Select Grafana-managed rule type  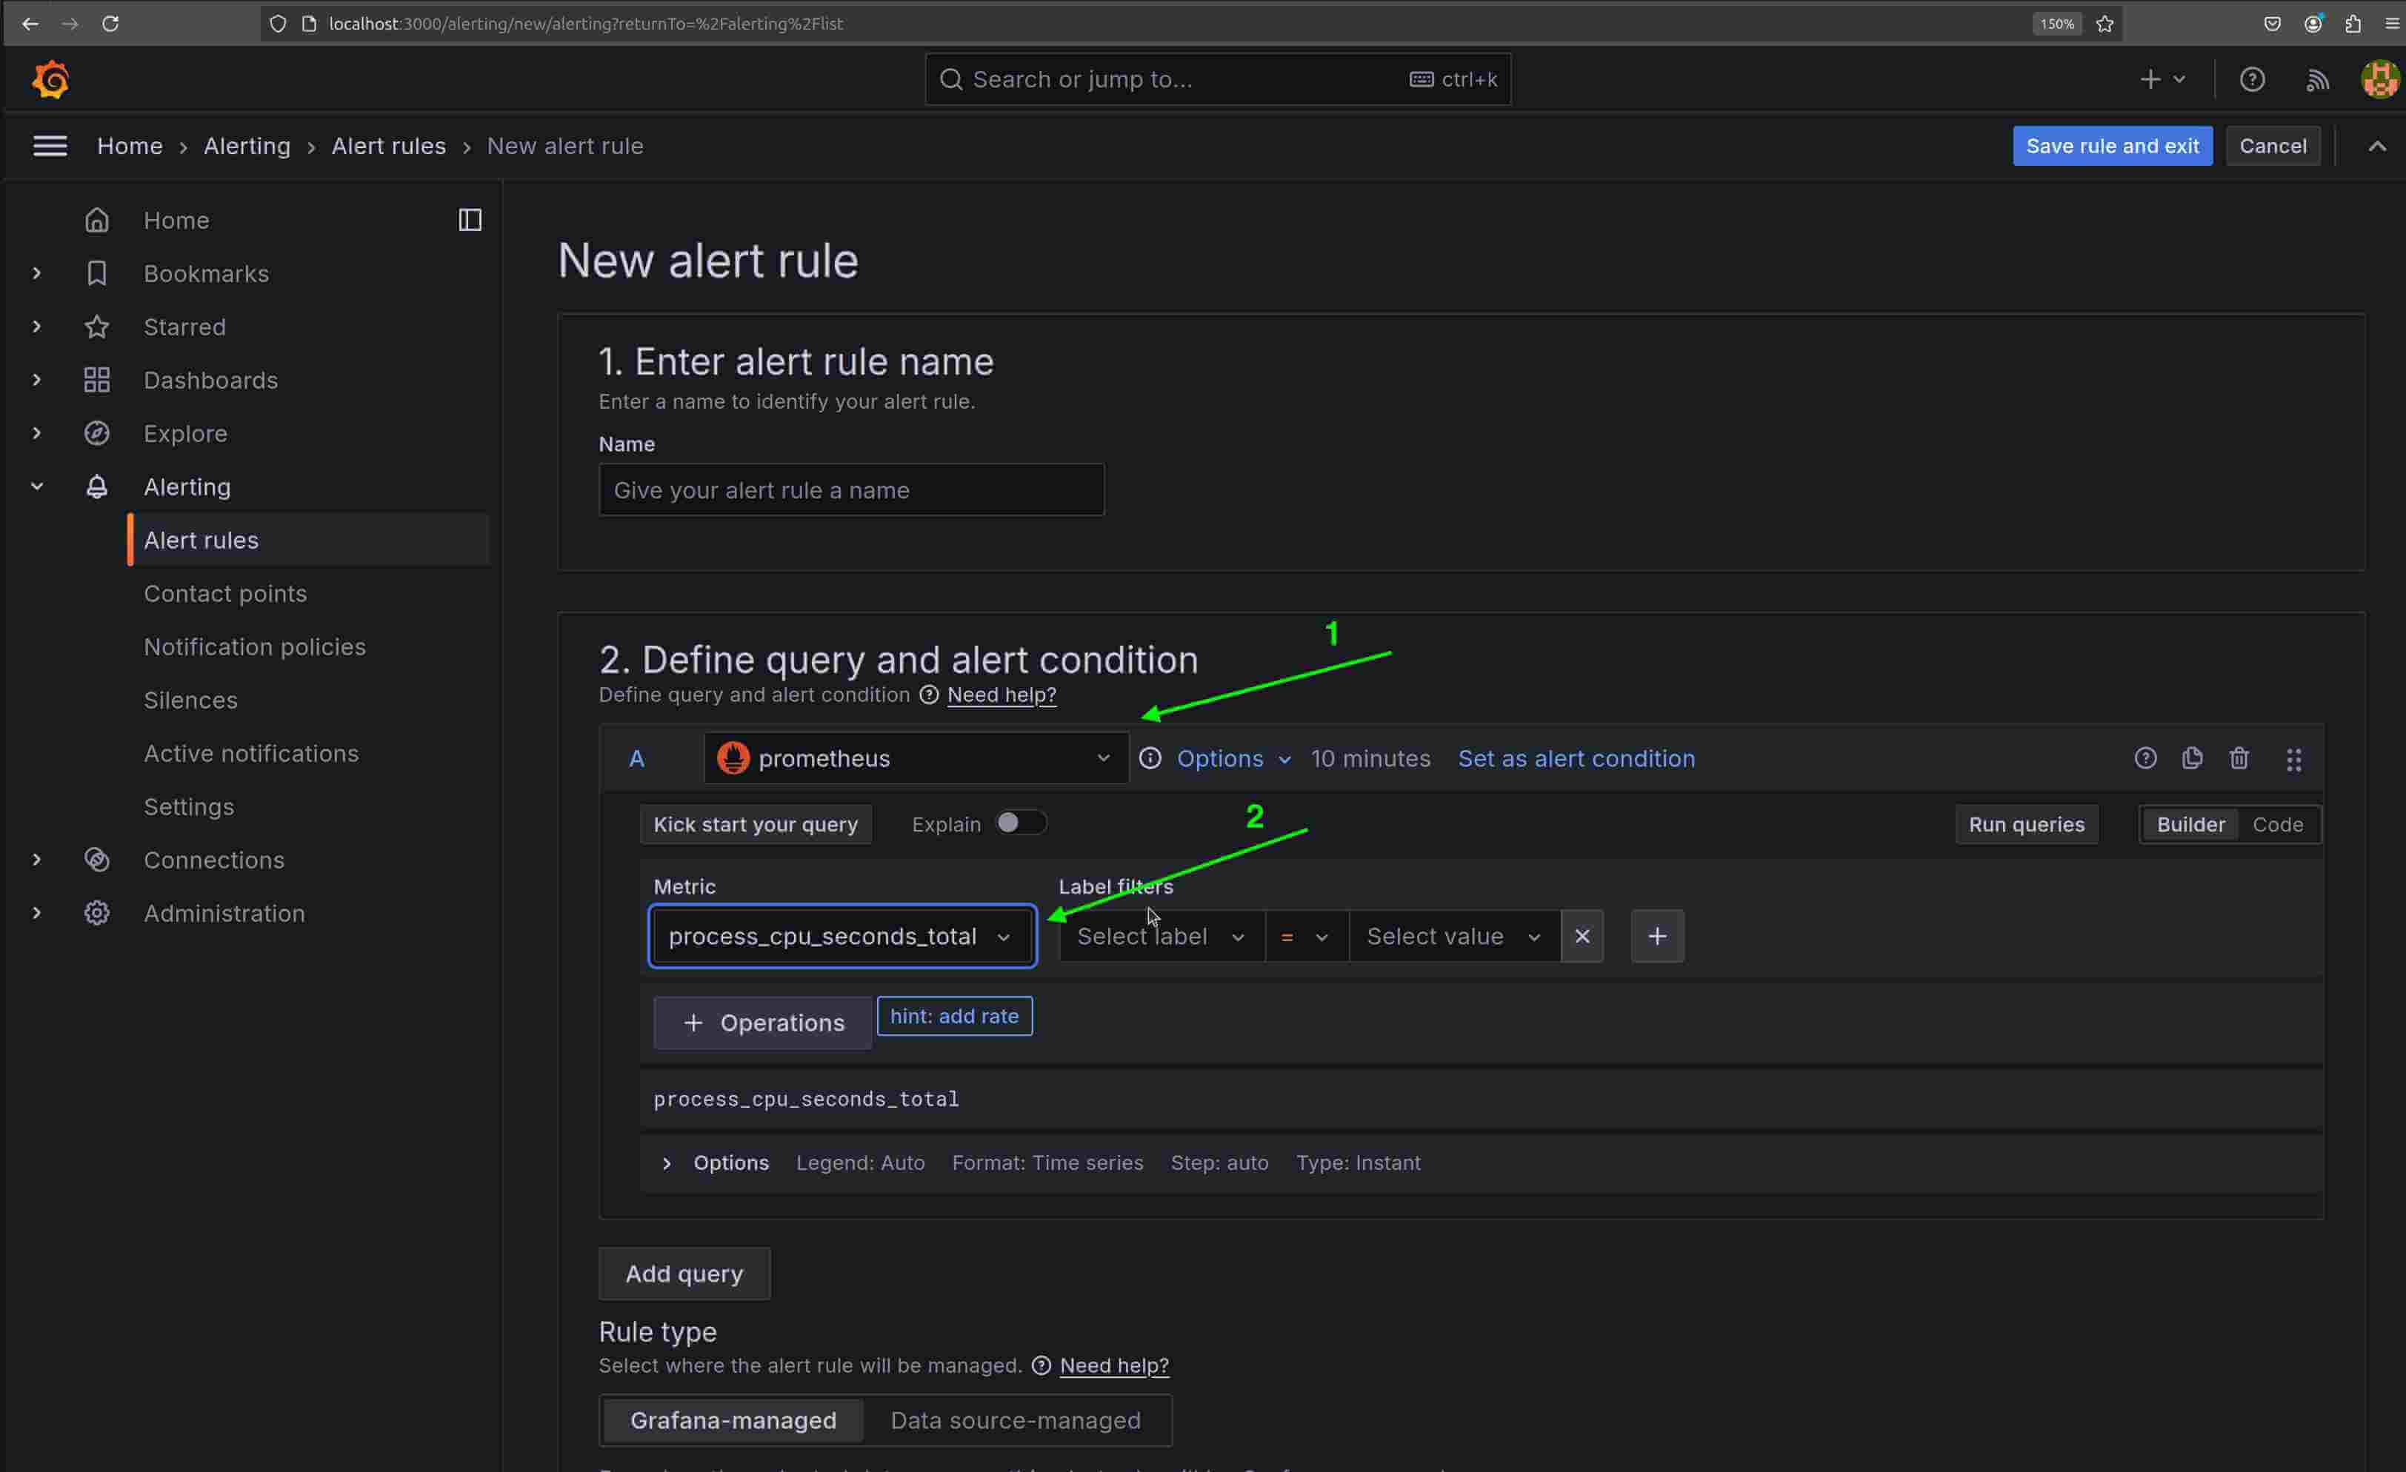click(x=731, y=1420)
